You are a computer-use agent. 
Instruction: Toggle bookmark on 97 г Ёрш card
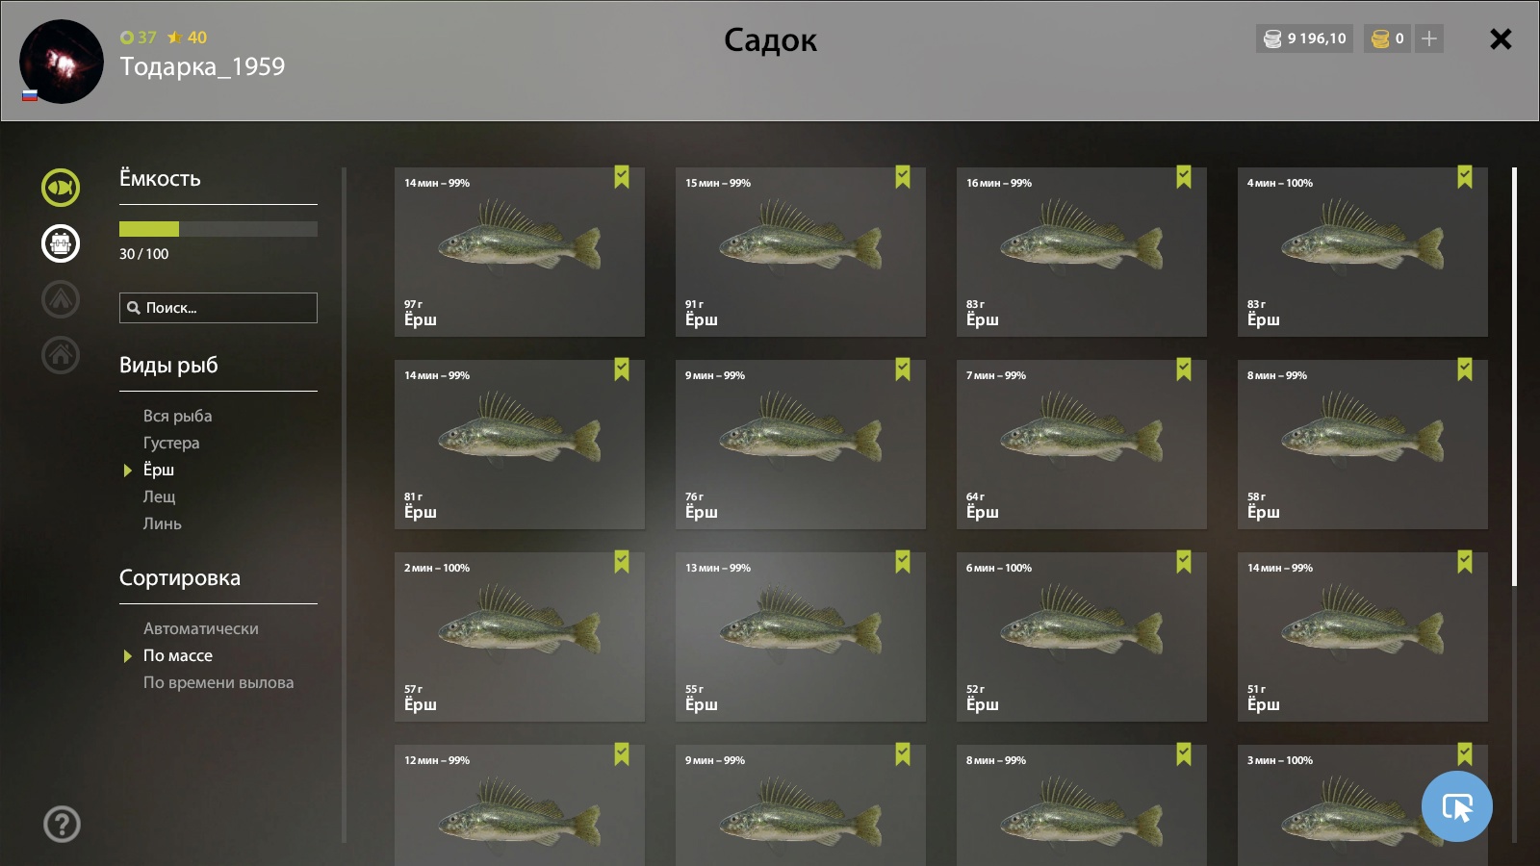(622, 177)
